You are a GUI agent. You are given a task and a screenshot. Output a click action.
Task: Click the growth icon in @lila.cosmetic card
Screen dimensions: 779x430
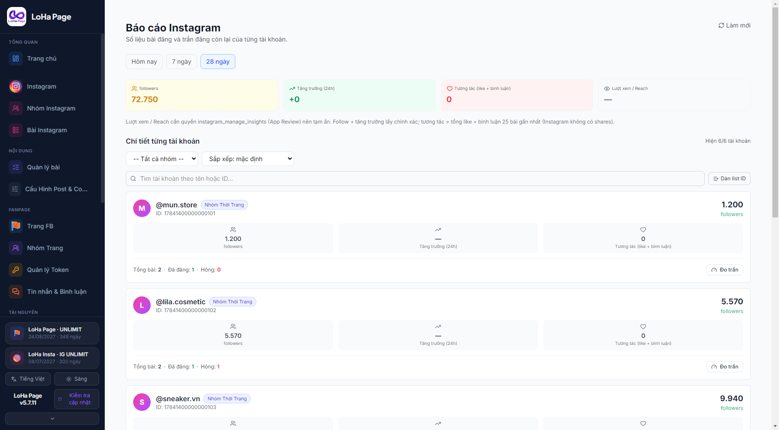438,327
